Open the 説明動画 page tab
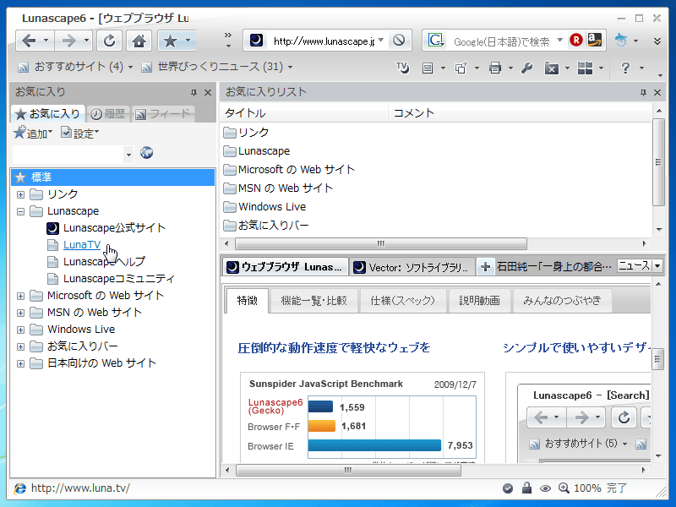This screenshot has height=507, width=676. click(479, 301)
